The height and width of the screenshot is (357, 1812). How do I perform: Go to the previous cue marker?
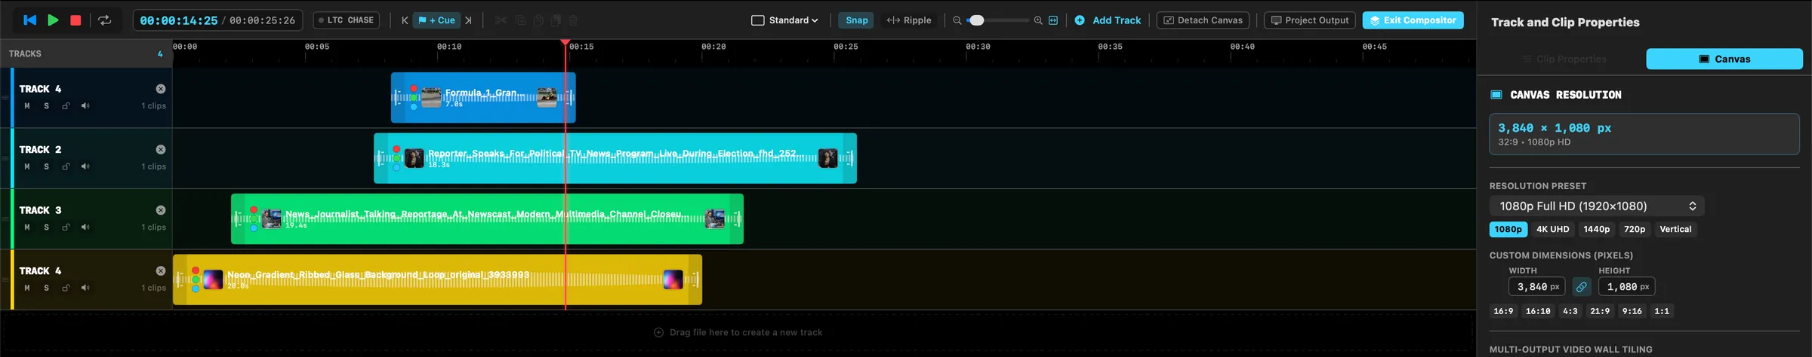[405, 20]
